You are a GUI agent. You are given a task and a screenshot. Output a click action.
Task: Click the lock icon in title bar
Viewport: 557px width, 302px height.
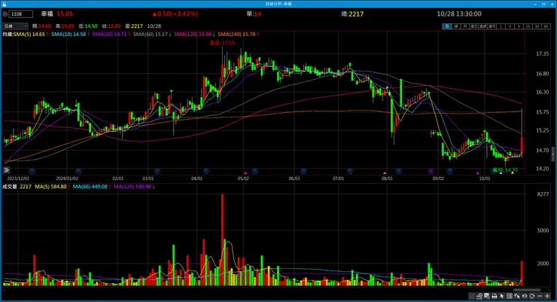click(4, 4)
